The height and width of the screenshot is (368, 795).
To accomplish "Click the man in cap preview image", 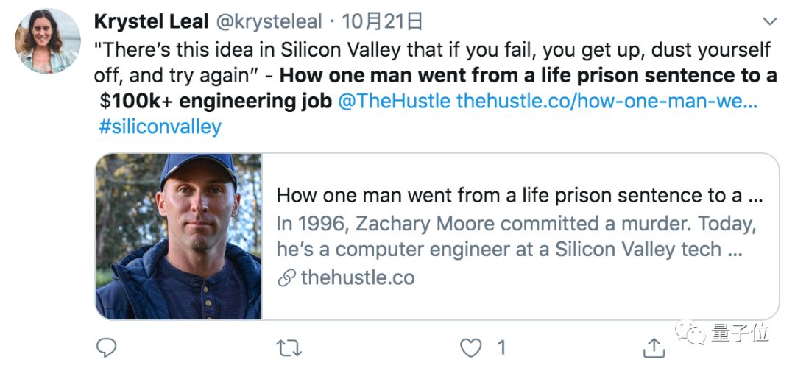I will (179, 236).
